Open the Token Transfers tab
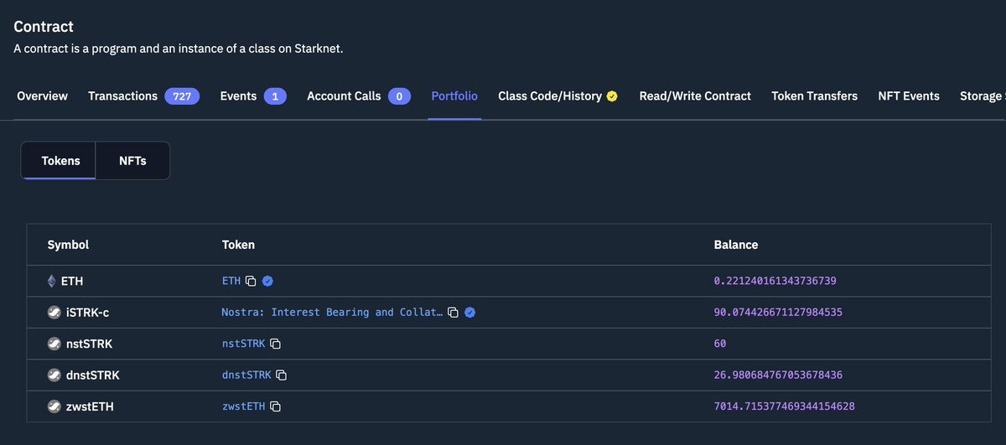This screenshot has width=1006, height=445. click(x=814, y=96)
